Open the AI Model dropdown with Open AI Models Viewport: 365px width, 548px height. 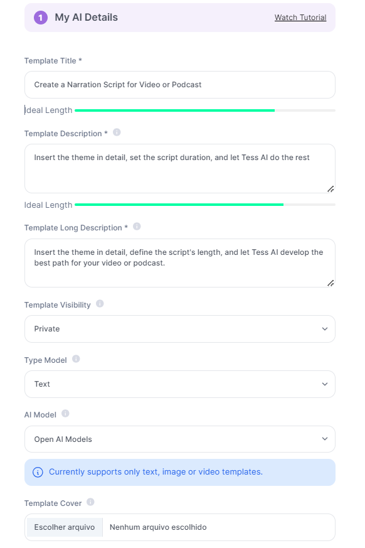point(180,439)
